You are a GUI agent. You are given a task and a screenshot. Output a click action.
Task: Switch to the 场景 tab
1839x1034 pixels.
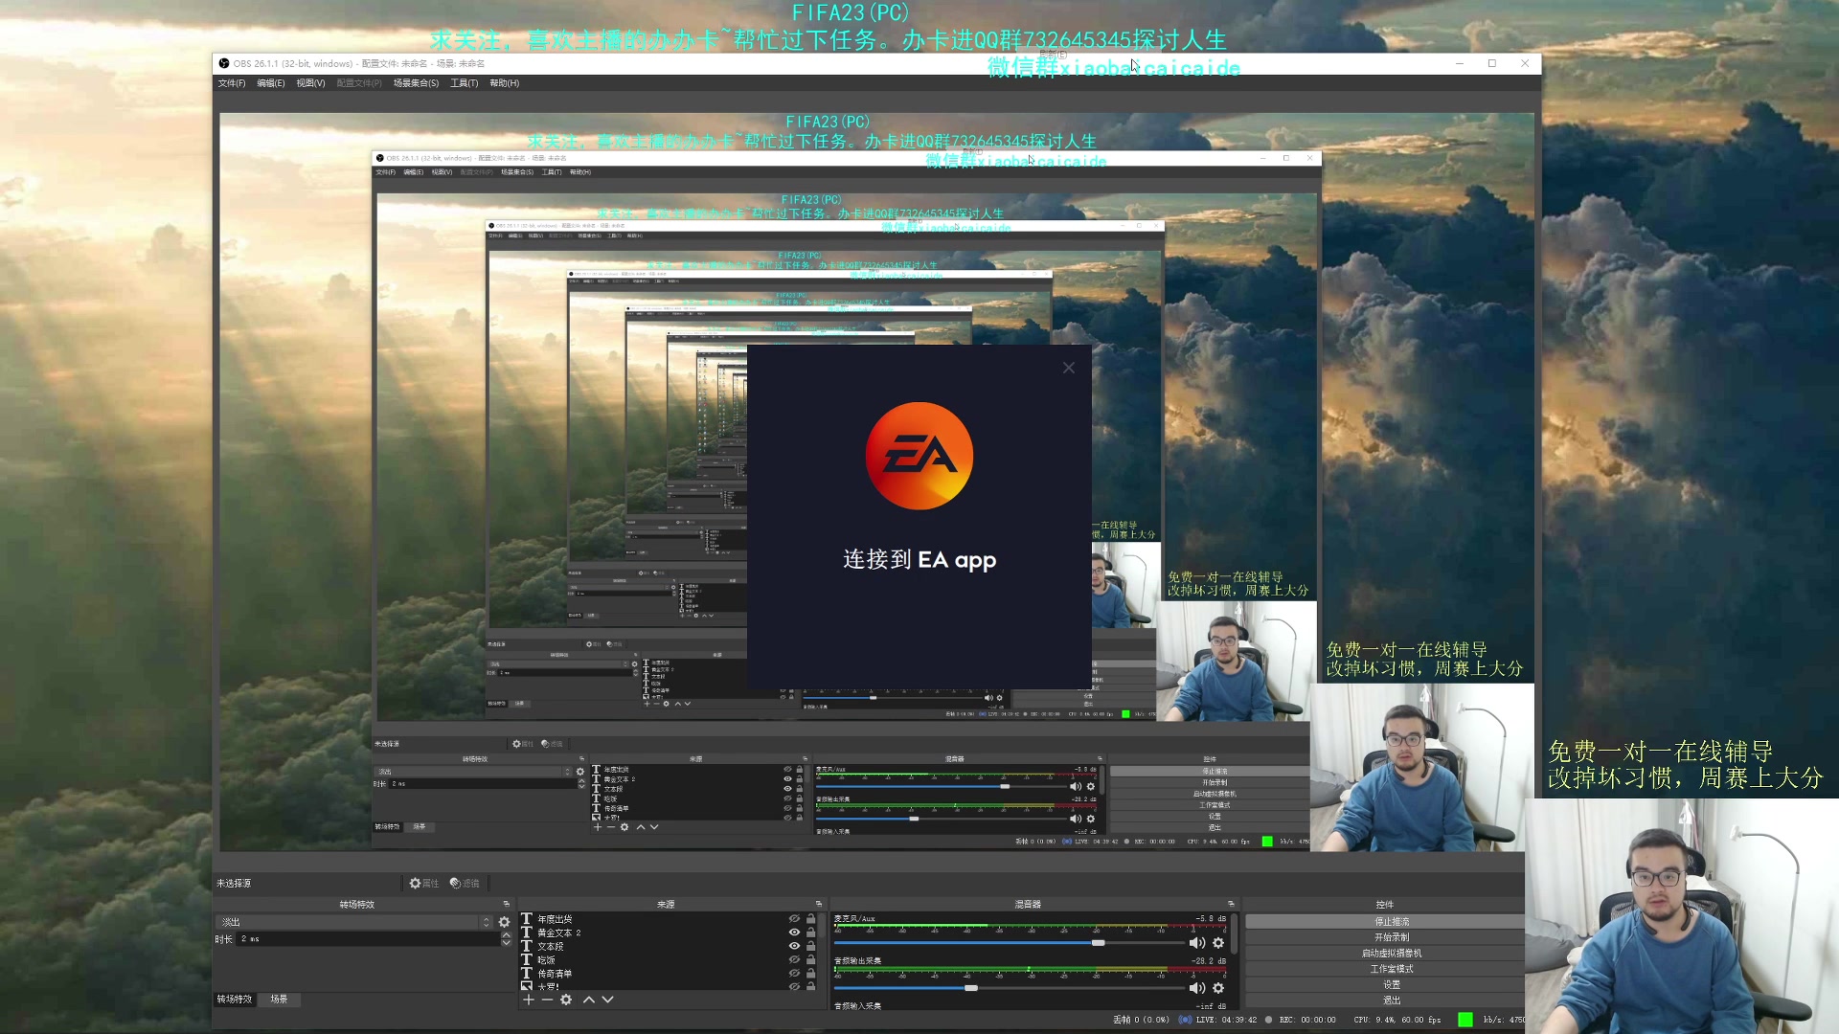coord(279,1000)
